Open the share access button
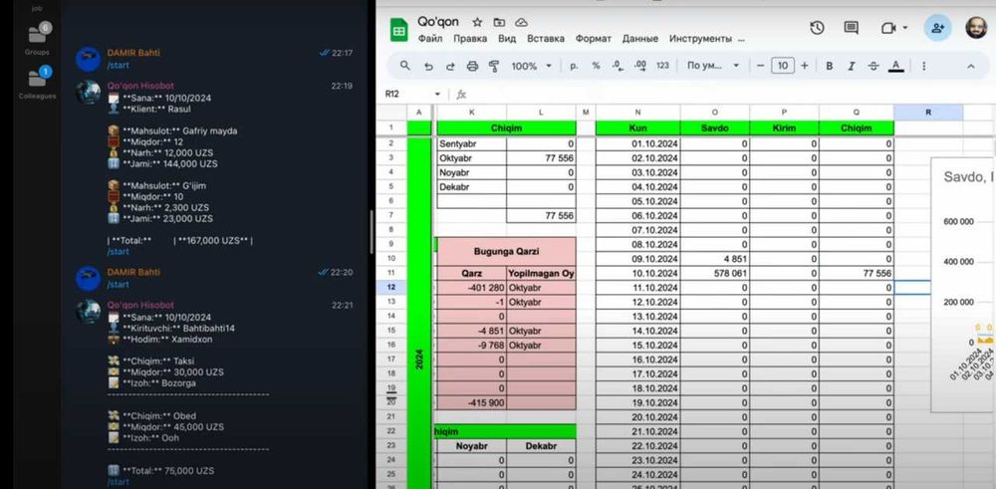Image resolution: width=996 pixels, height=489 pixels. pos(937,28)
